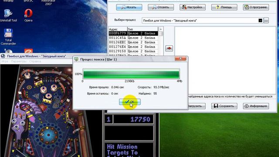
Task: Click Pinball window title bar icon
Action: 3,56
